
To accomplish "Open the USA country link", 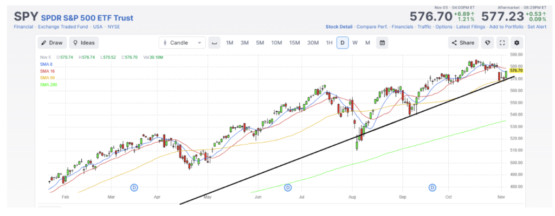I will [x=98, y=27].
